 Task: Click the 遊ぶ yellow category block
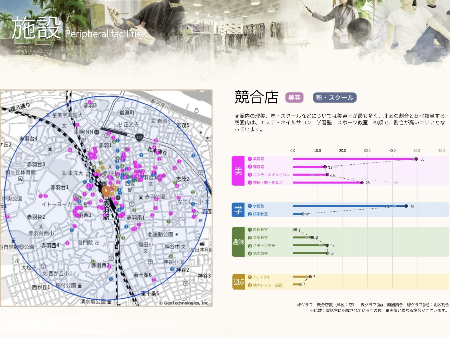click(239, 282)
